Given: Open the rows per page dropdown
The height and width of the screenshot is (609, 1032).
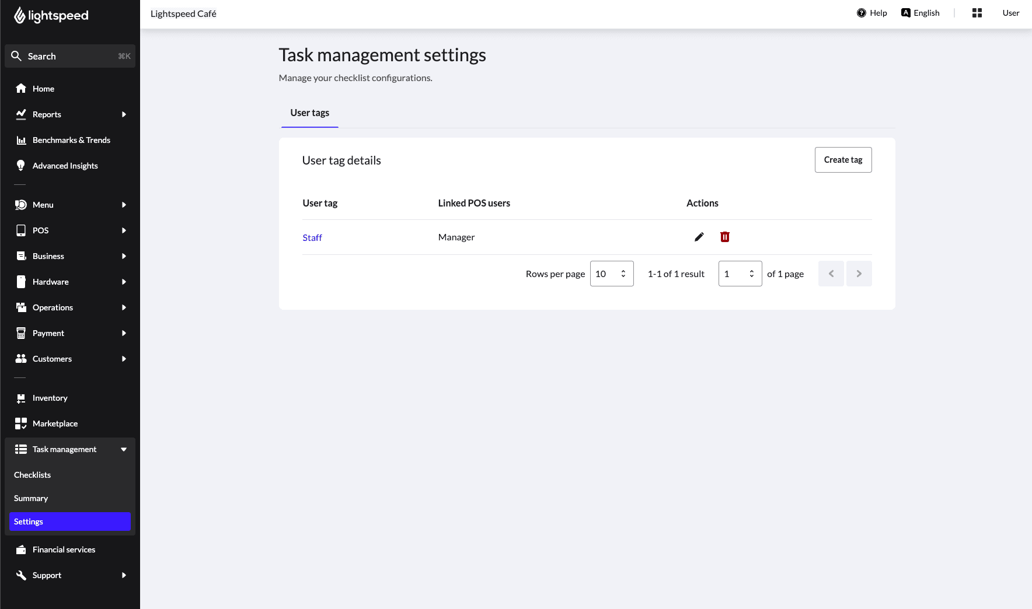Looking at the screenshot, I should 611,273.
